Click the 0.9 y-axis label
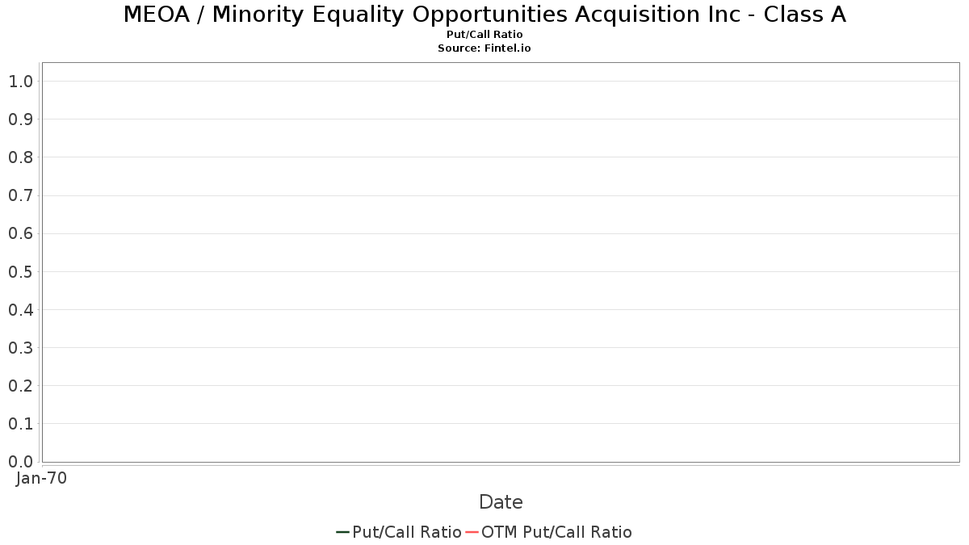The width and height of the screenshot is (969, 545). coord(20,119)
